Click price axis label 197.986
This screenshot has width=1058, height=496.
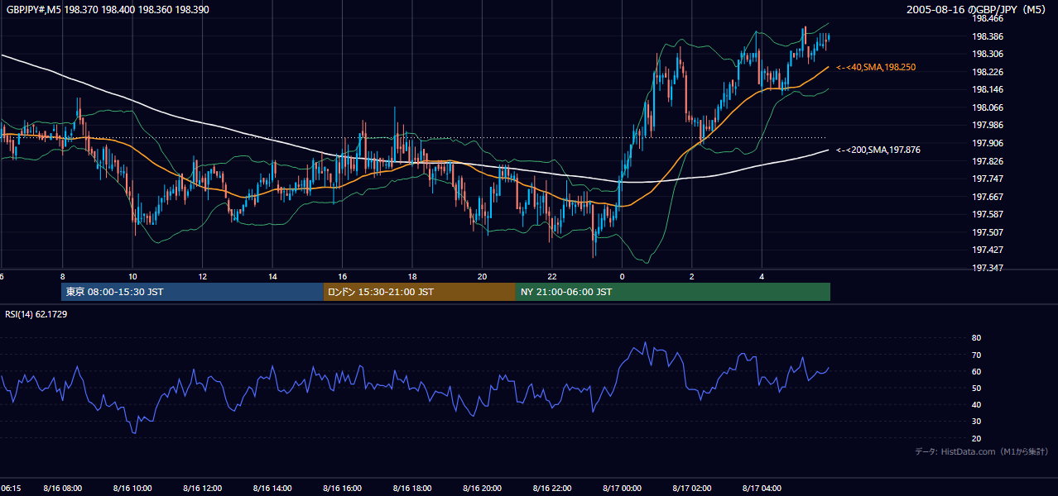[x=988, y=125]
